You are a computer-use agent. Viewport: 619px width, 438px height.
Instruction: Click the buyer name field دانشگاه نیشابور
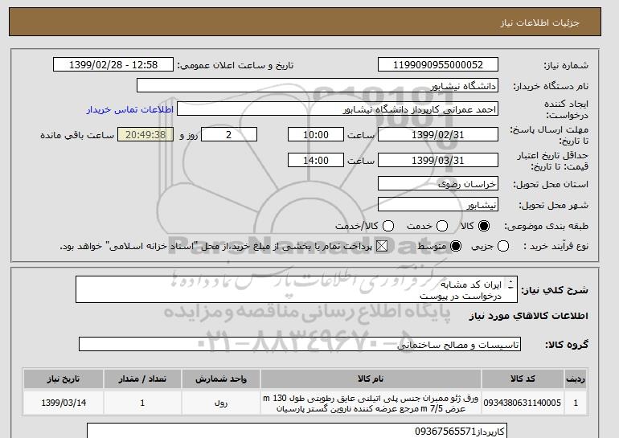click(318, 86)
